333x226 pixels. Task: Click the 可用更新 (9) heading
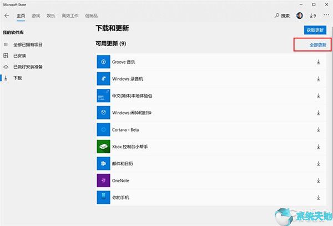111,44
